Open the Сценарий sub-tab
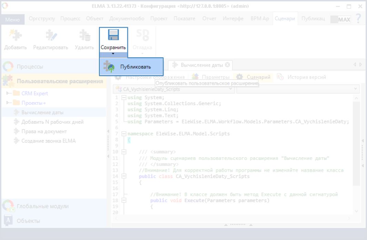 253,77
